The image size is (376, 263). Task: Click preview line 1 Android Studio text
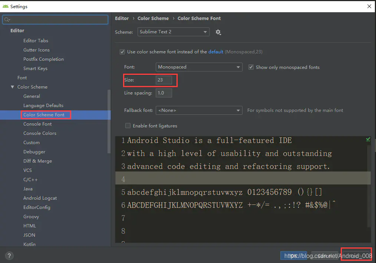(x=209, y=140)
